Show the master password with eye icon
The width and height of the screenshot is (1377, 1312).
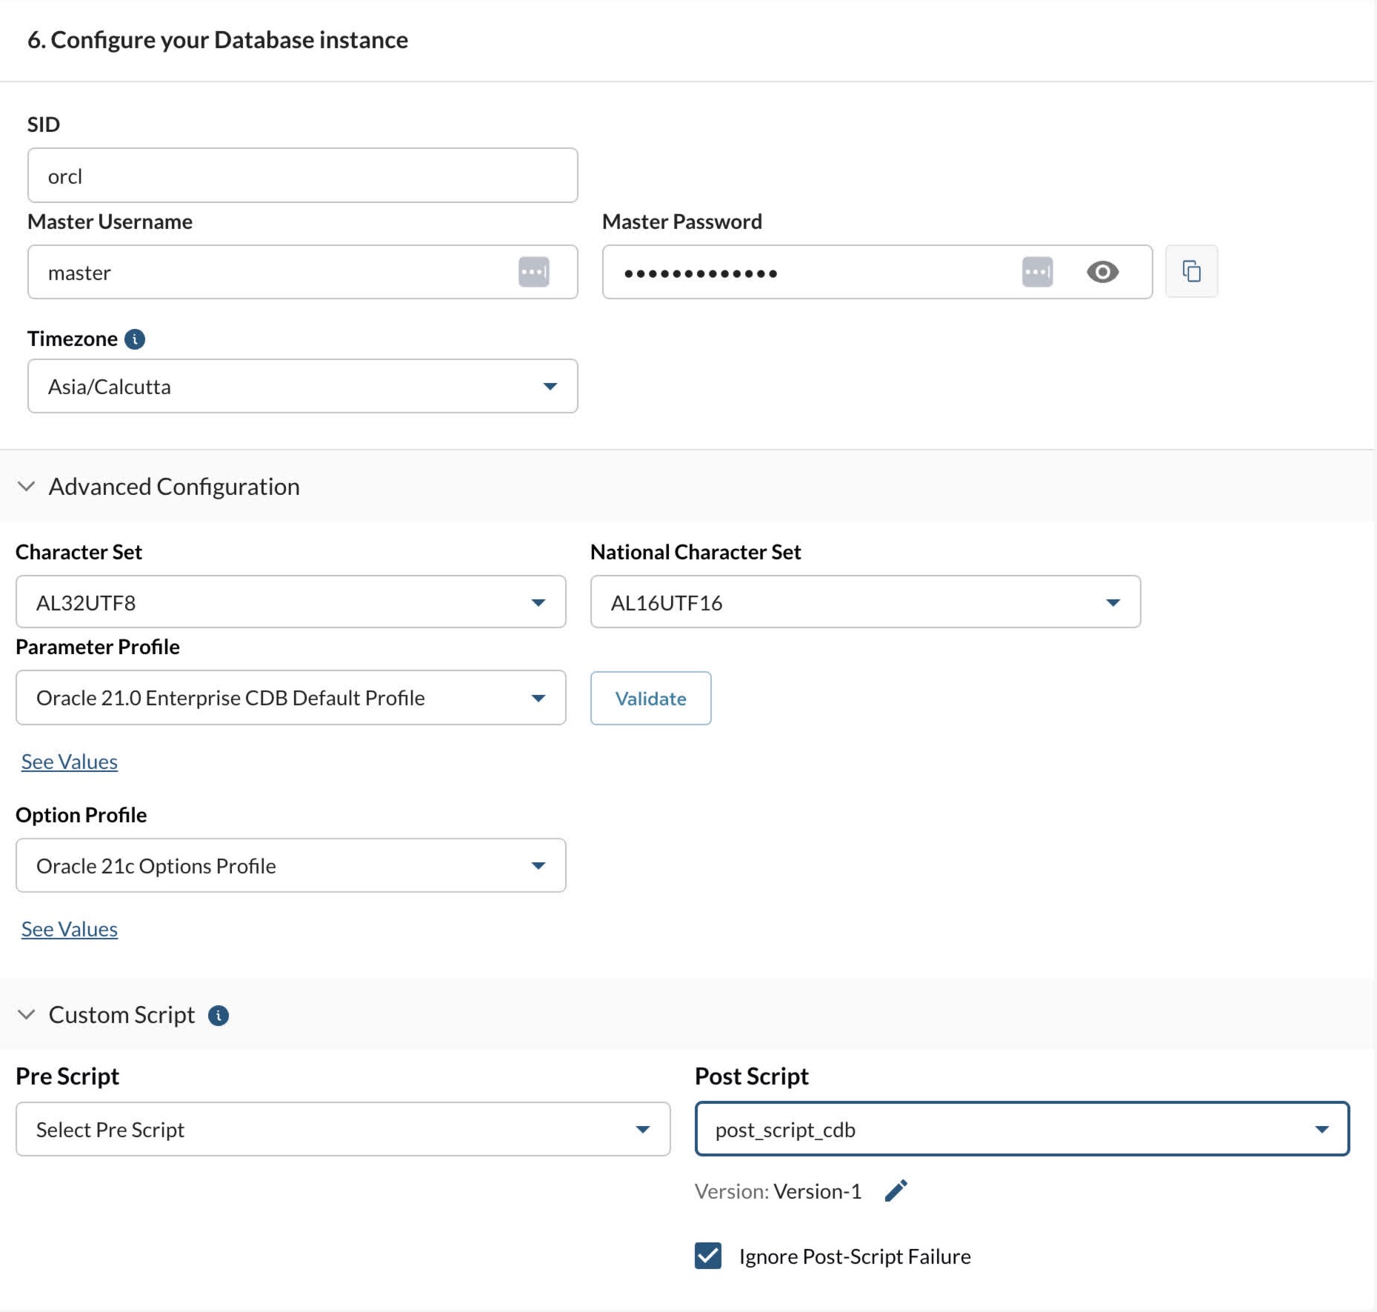point(1102,272)
